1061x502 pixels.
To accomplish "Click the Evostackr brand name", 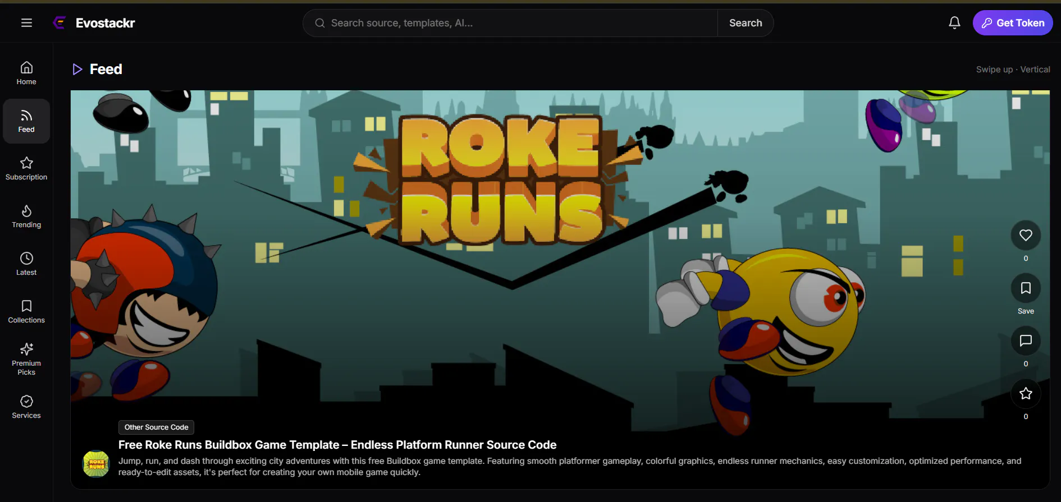I will click(106, 23).
